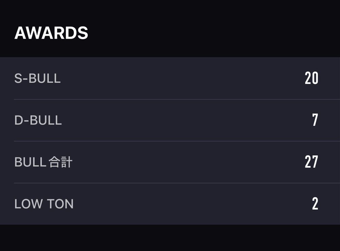
Task: Click the dark empty area below LOW TON
Action: coord(170,238)
